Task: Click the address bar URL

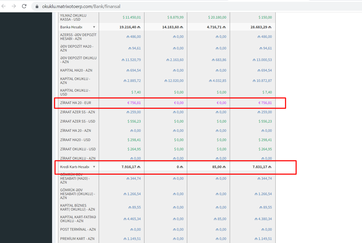Action: (x=81, y=6)
